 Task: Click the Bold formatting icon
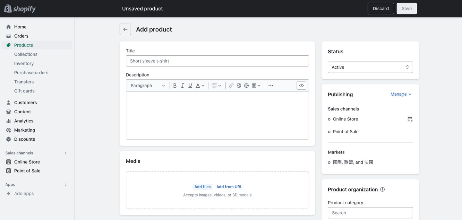coord(175,85)
